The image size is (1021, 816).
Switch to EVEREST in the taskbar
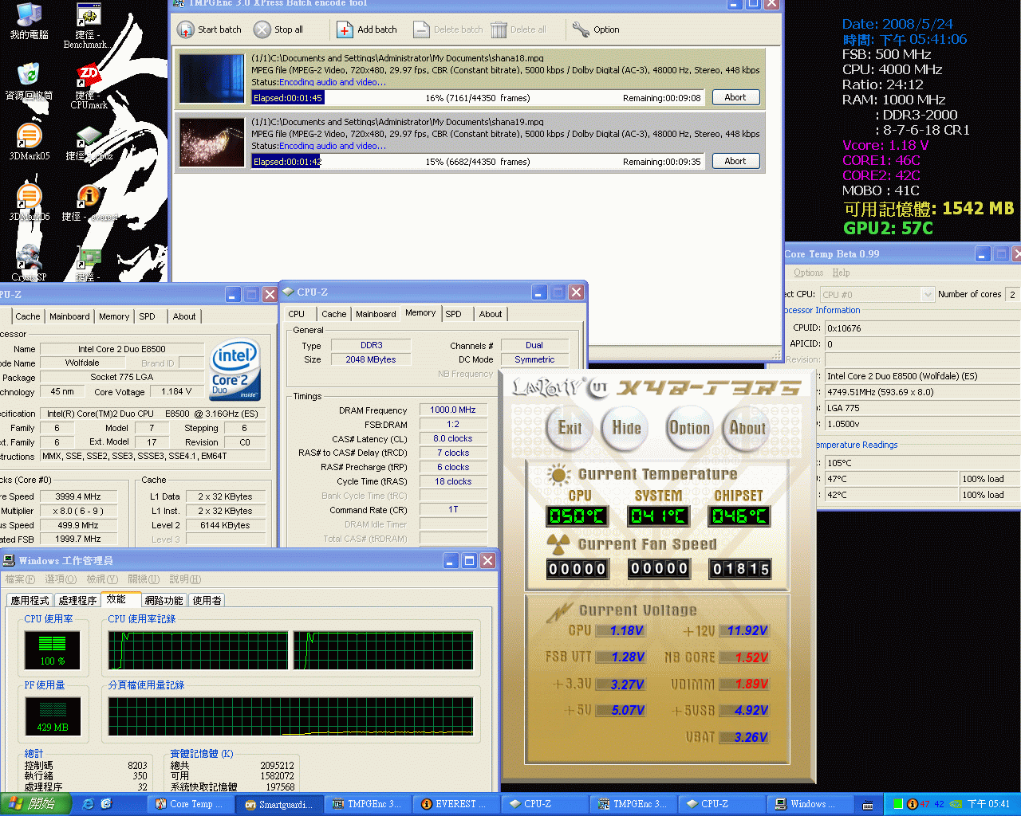click(x=455, y=804)
